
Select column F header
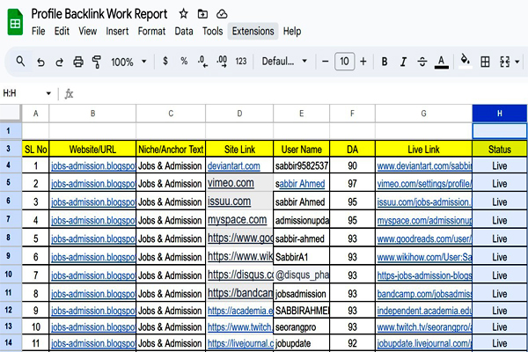click(x=352, y=113)
